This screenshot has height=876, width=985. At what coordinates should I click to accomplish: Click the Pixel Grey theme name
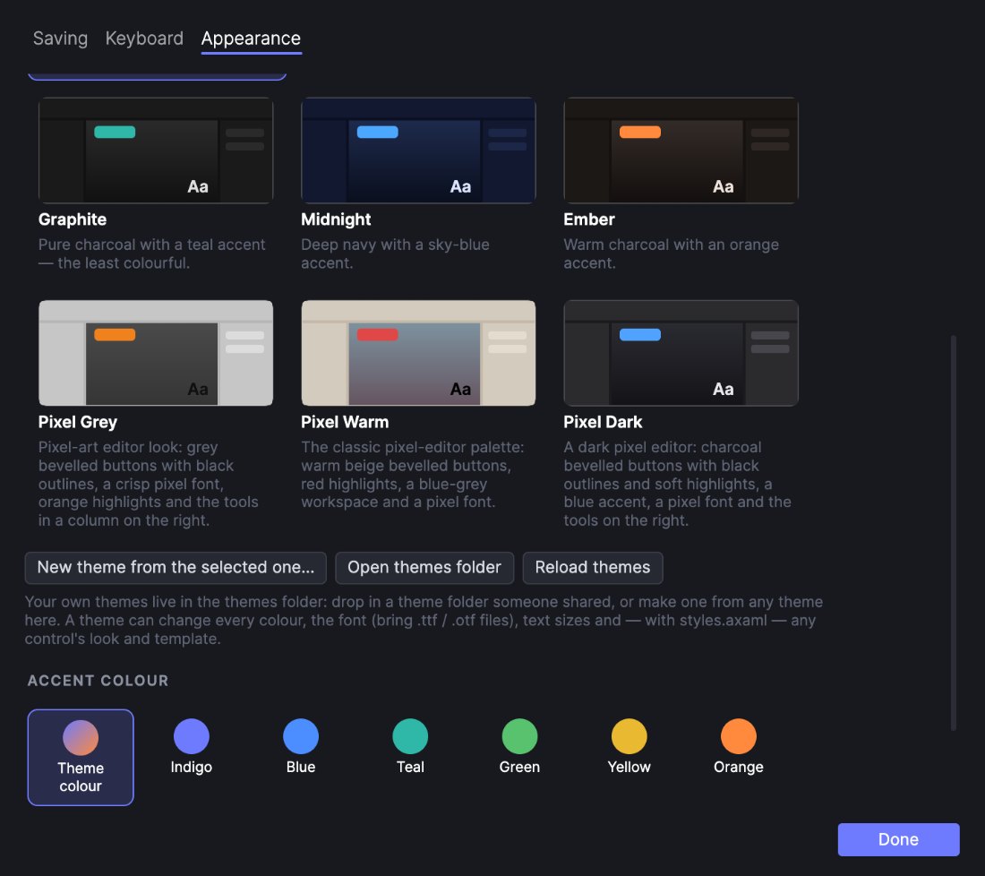pyautogui.click(x=78, y=422)
